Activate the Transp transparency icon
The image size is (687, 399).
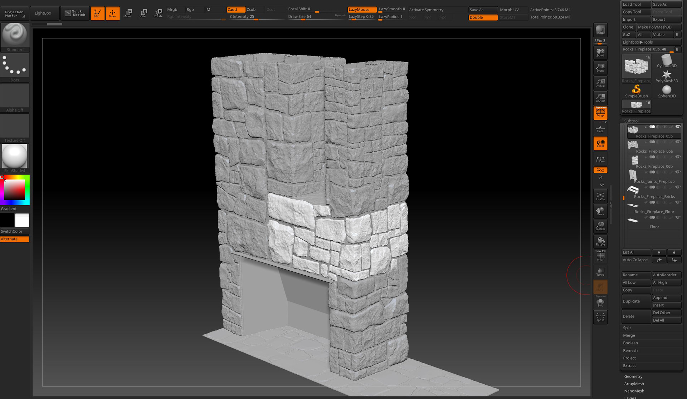(600, 271)
